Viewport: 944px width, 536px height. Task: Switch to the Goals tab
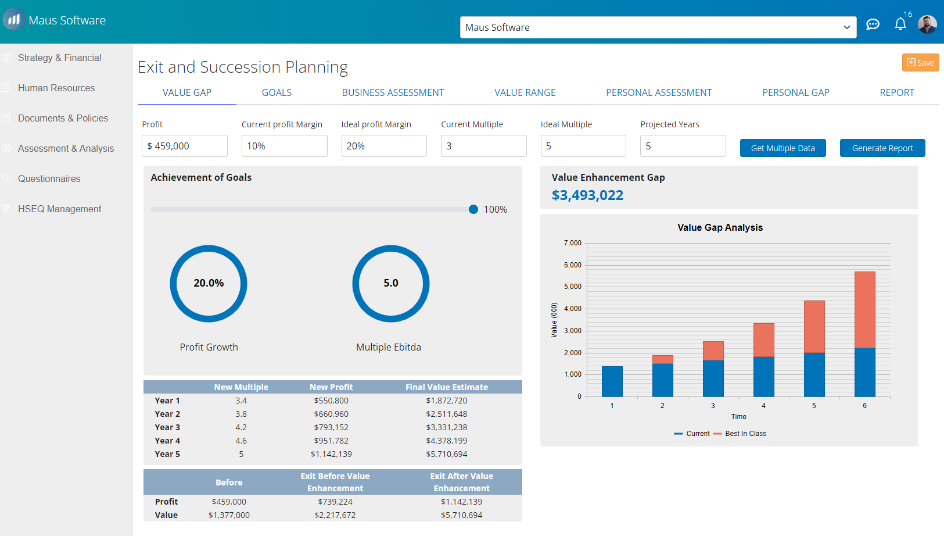277,93
